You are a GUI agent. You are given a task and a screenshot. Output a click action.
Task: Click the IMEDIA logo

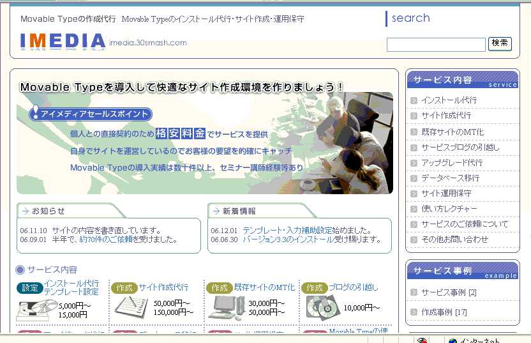(x=63, y=42)
